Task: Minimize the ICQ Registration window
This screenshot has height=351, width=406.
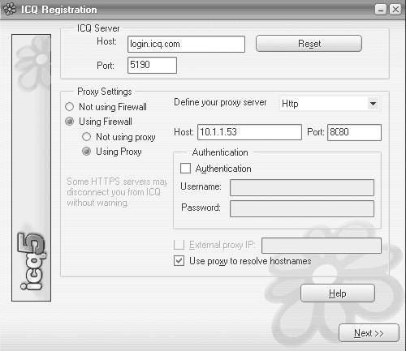Action: tap(381, 10)
